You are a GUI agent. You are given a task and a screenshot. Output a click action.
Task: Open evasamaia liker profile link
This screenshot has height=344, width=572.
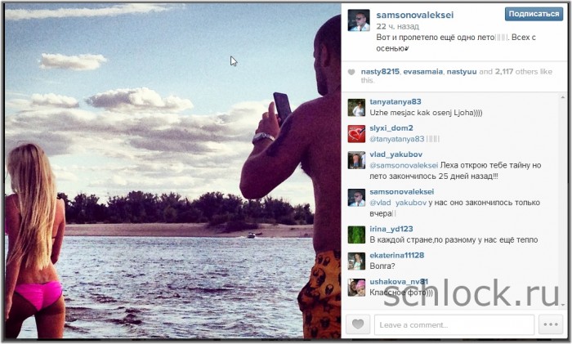point(422,72)
